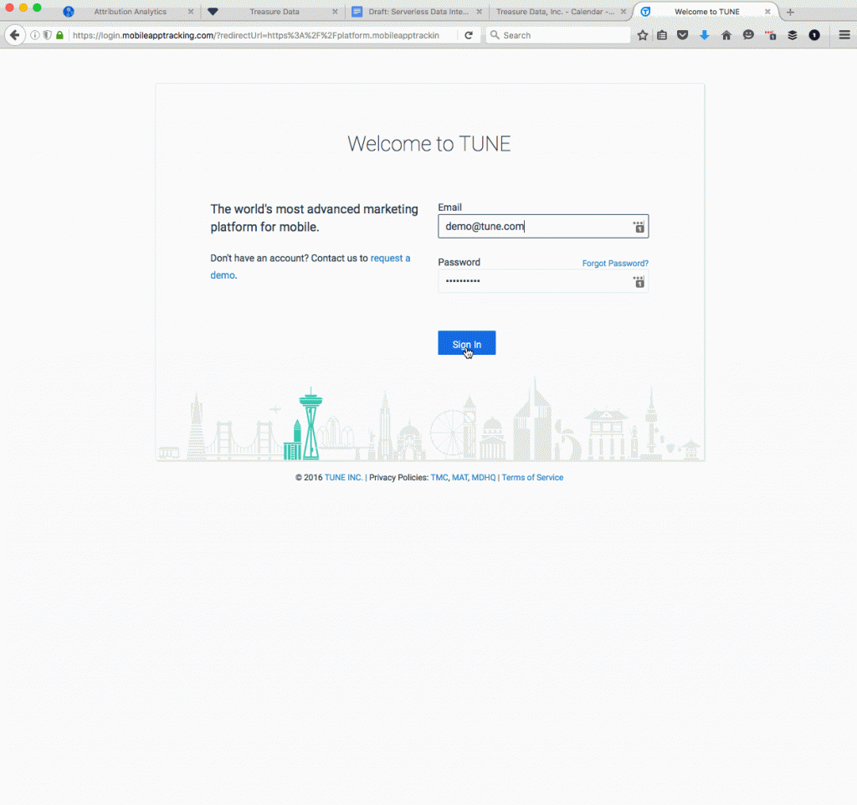The image size is (857, 805).
Task: Close the Treasure Data tab
Action: (x=335, y=12)
